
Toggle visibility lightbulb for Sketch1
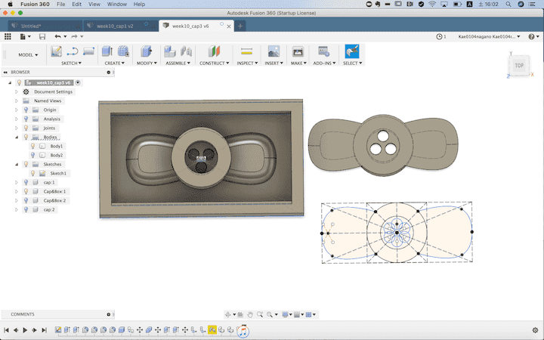coord(32,173)
